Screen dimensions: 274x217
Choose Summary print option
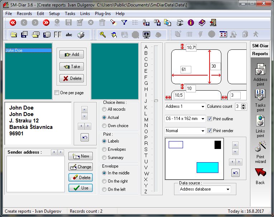104,158
